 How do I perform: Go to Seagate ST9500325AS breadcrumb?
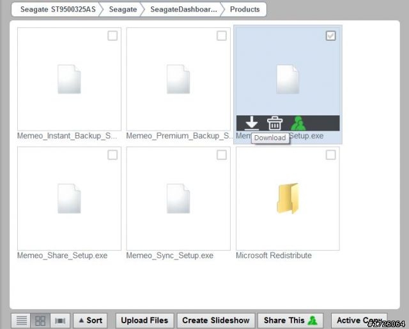(x=58, y=10)
